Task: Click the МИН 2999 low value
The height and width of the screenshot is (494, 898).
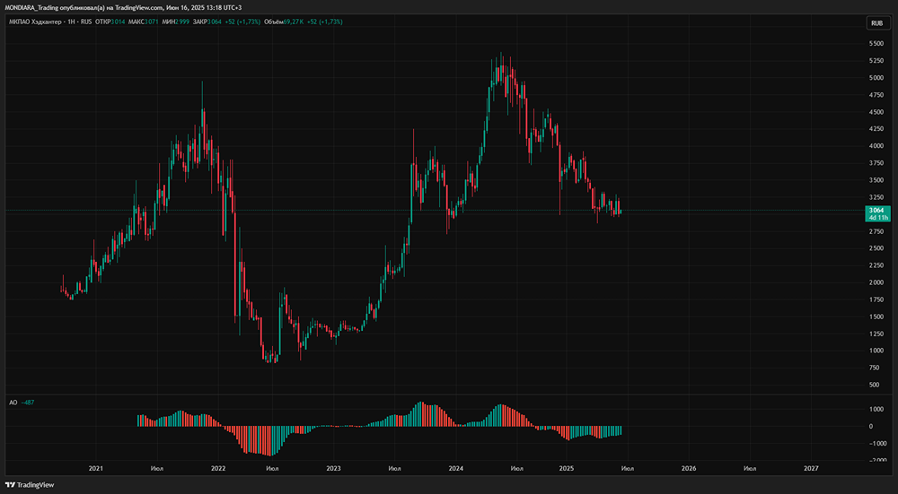Action: pyautogui.click(x=177, y=22)
